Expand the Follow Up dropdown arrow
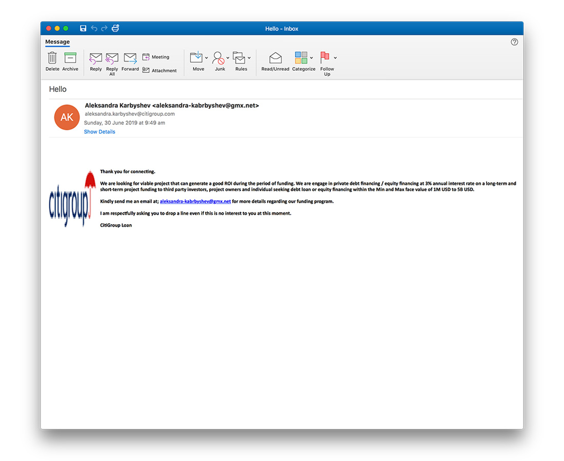The height and width of the screenshot is (461, 564). pyautogui.click(x=335, y=58)
